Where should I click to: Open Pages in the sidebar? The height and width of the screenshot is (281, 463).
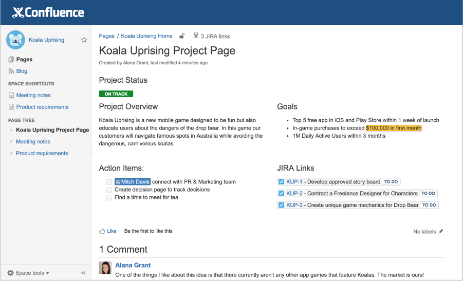point(24,59)
